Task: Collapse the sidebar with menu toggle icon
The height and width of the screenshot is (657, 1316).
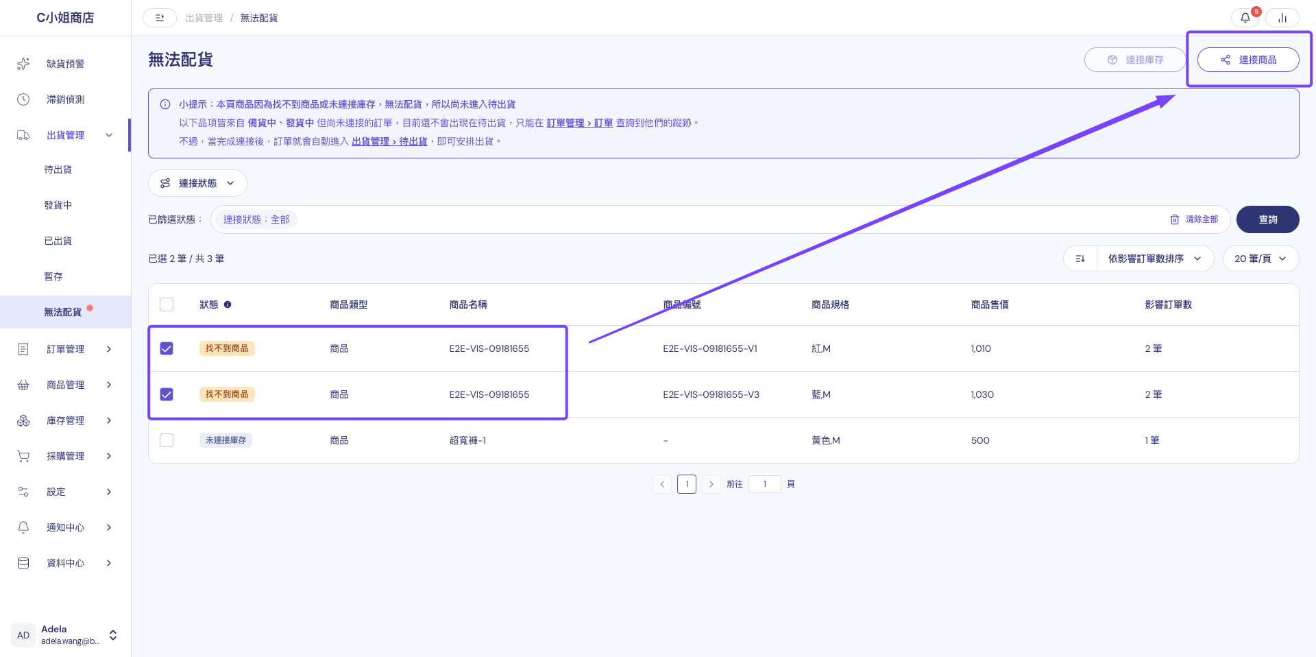Action: pyautogui.click(x=160, y=18)
